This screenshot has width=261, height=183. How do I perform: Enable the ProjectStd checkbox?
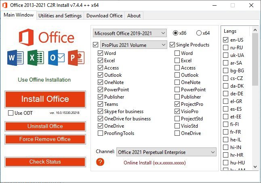177,119
